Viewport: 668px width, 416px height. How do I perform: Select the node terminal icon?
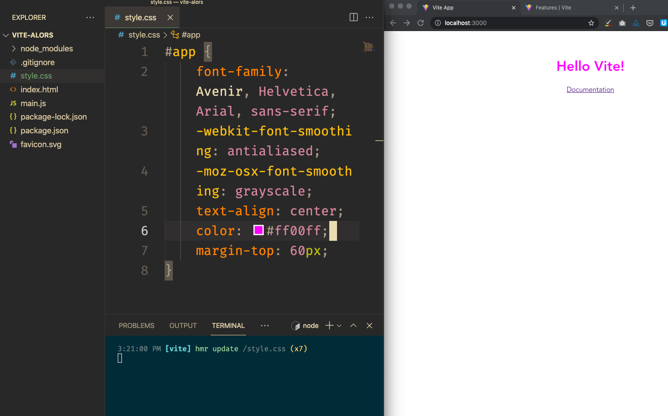click(x=295, y=325)
